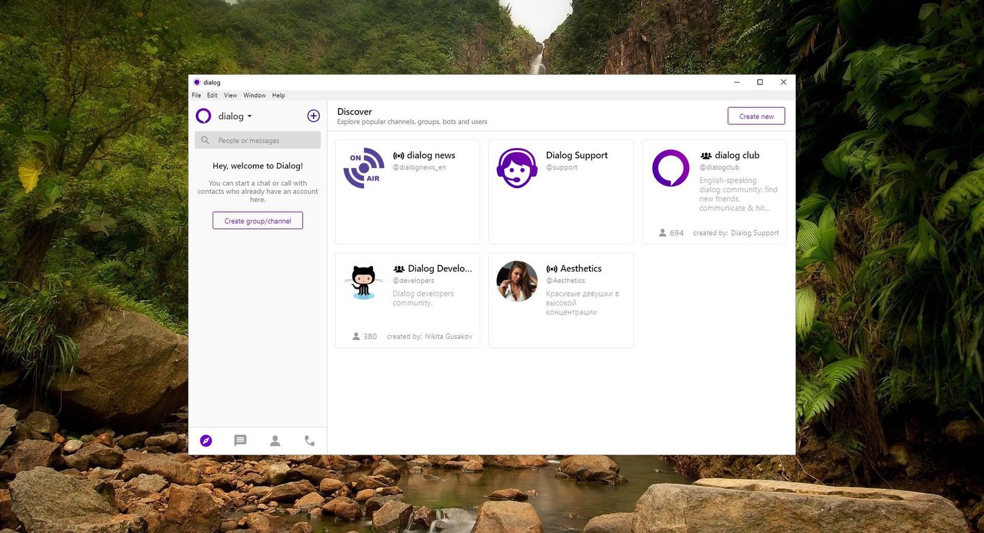
Task: Click the @developers handle
Action: coord(413,281)
